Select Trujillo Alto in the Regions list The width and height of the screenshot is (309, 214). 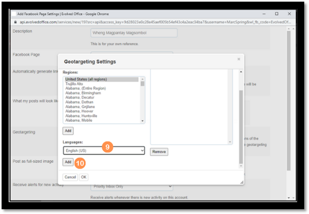click(x=102, y=84)
